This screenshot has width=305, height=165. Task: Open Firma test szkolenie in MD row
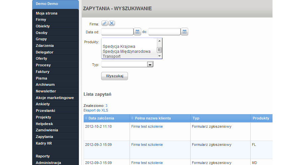click(147, 163)
